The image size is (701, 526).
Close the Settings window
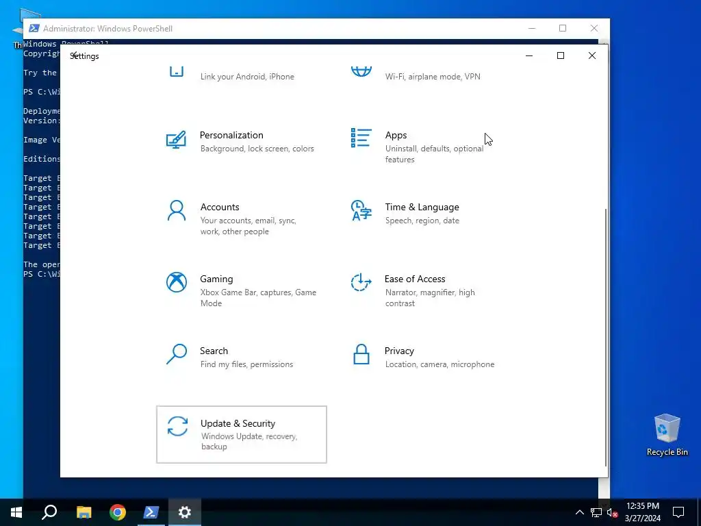[592, 55]
